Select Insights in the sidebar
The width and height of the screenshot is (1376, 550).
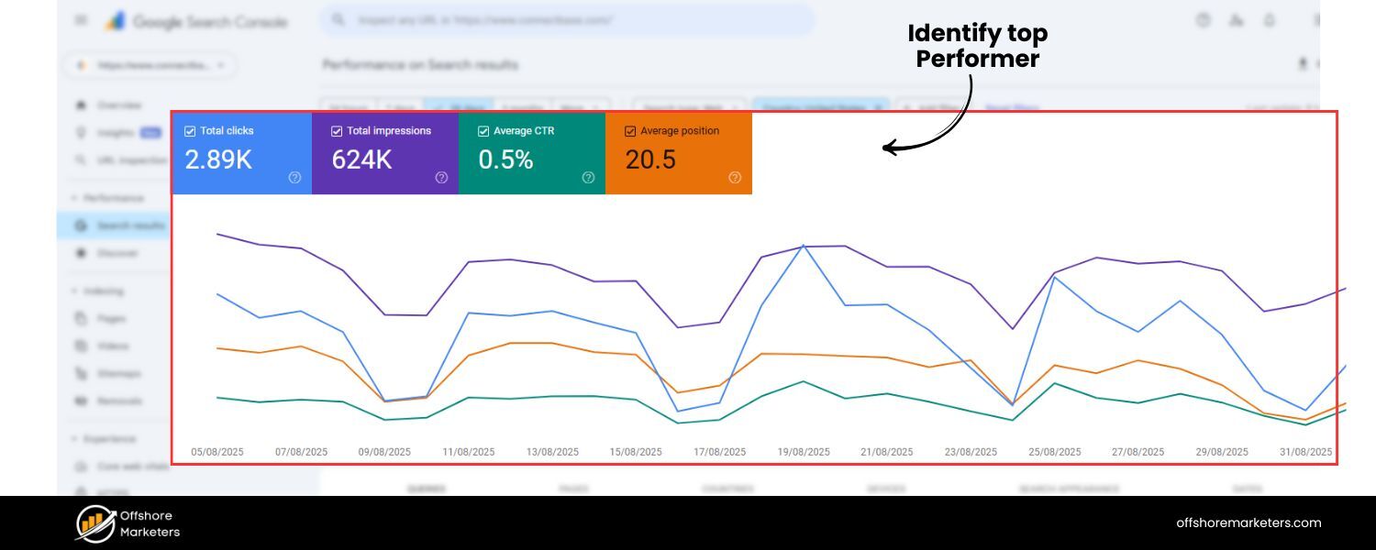coord(115,133)
